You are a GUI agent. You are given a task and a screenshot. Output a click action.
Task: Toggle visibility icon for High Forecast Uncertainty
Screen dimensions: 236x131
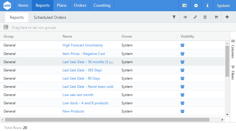click(x=182, y=45)
